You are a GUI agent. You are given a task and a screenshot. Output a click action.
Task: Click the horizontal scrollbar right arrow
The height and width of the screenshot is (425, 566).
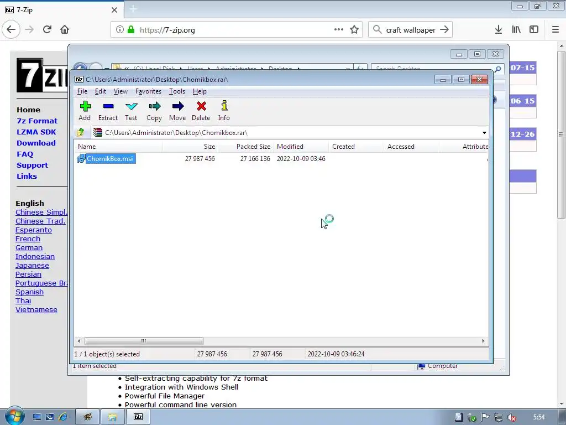pyautogui.click(x=483, y=341)
